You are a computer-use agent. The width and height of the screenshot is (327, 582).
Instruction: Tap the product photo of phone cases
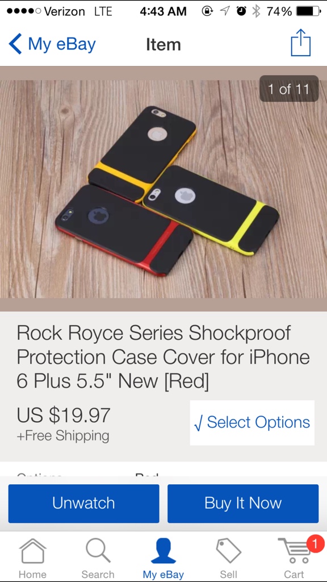coord(163,189)
